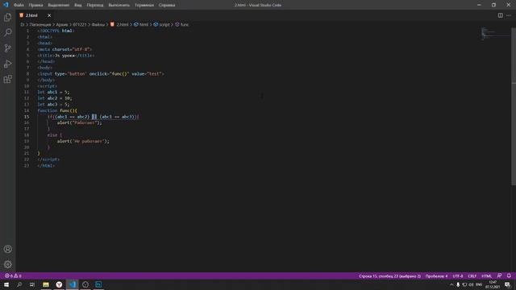
Task: Open the Search view in activity bar
Action: coord(7,32)
